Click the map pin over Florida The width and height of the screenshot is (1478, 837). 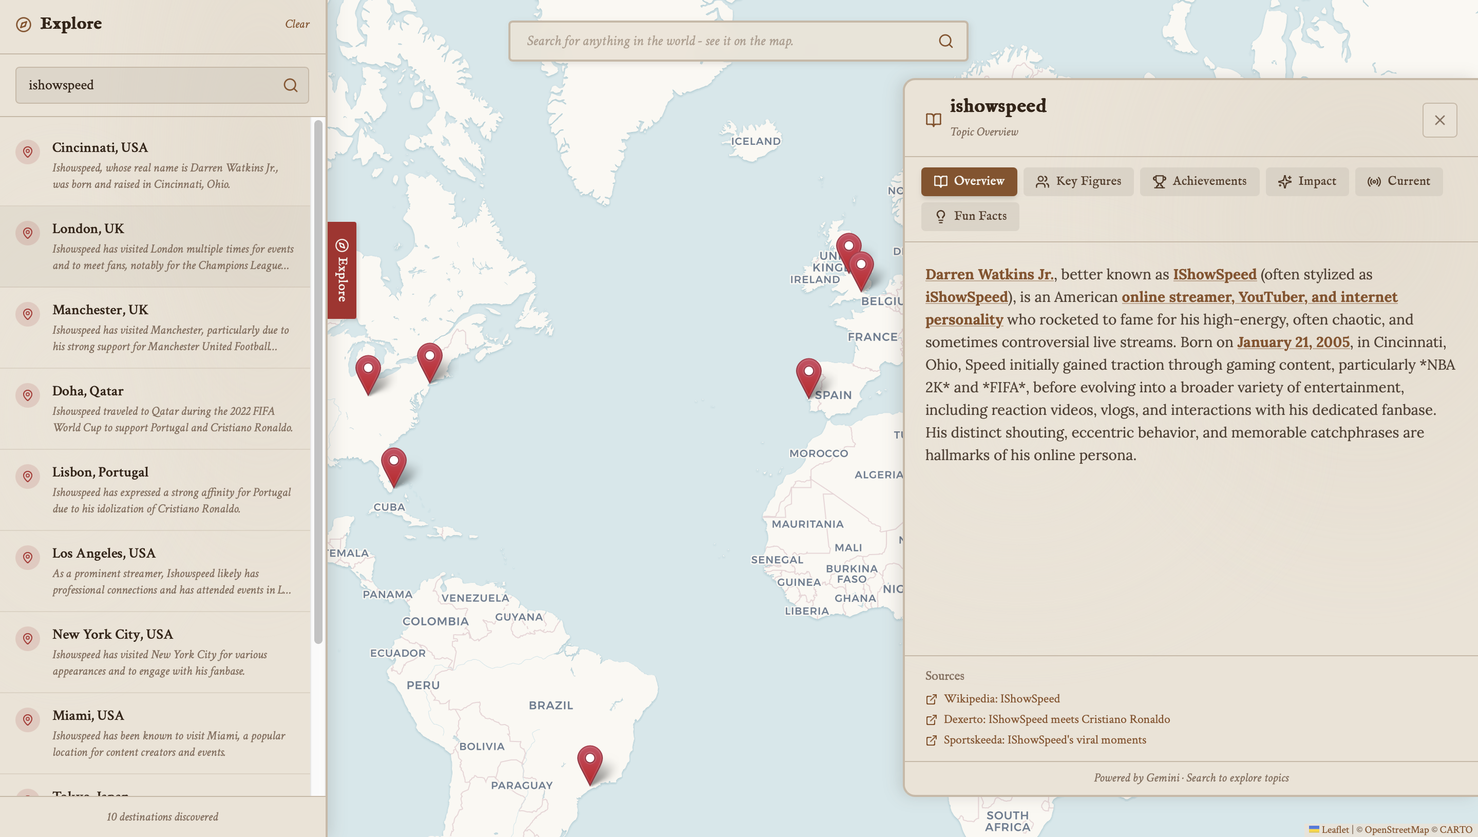[x=393, y=465]
